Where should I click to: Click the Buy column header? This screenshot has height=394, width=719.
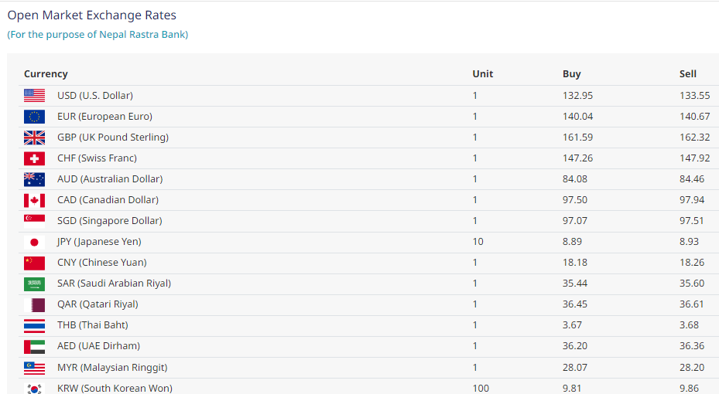[x=571, y=74]
